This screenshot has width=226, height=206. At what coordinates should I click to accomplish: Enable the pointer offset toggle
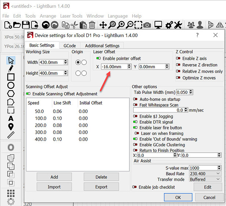pyautogui.click(x=98, y=59)
